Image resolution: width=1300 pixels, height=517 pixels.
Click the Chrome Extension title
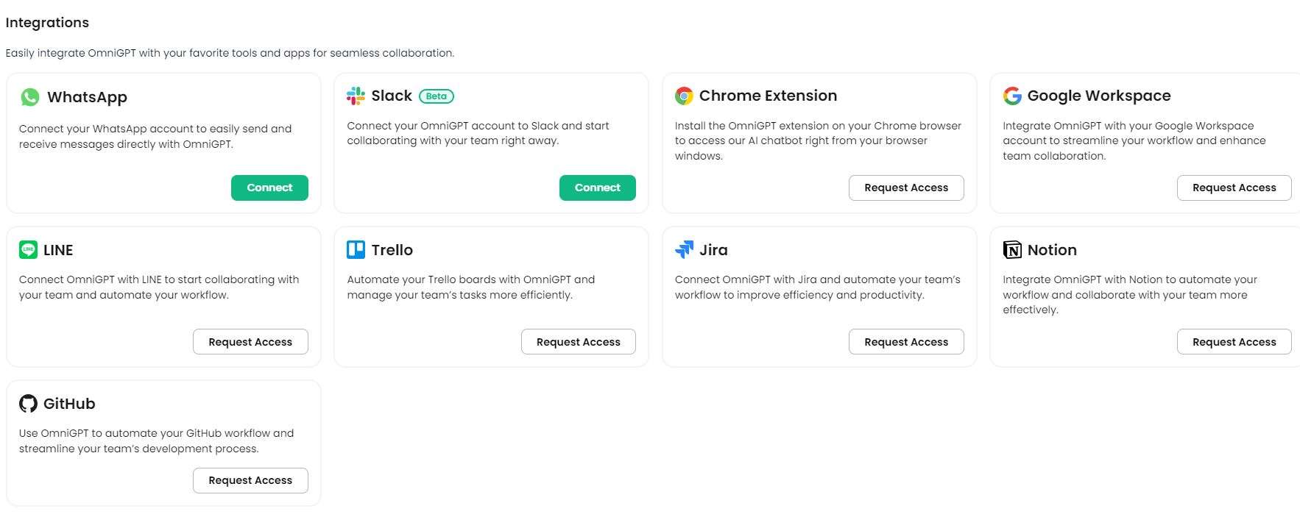[768, 96]
